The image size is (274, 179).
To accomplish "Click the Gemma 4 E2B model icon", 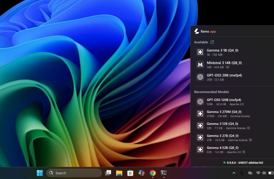I will (200, 149).
